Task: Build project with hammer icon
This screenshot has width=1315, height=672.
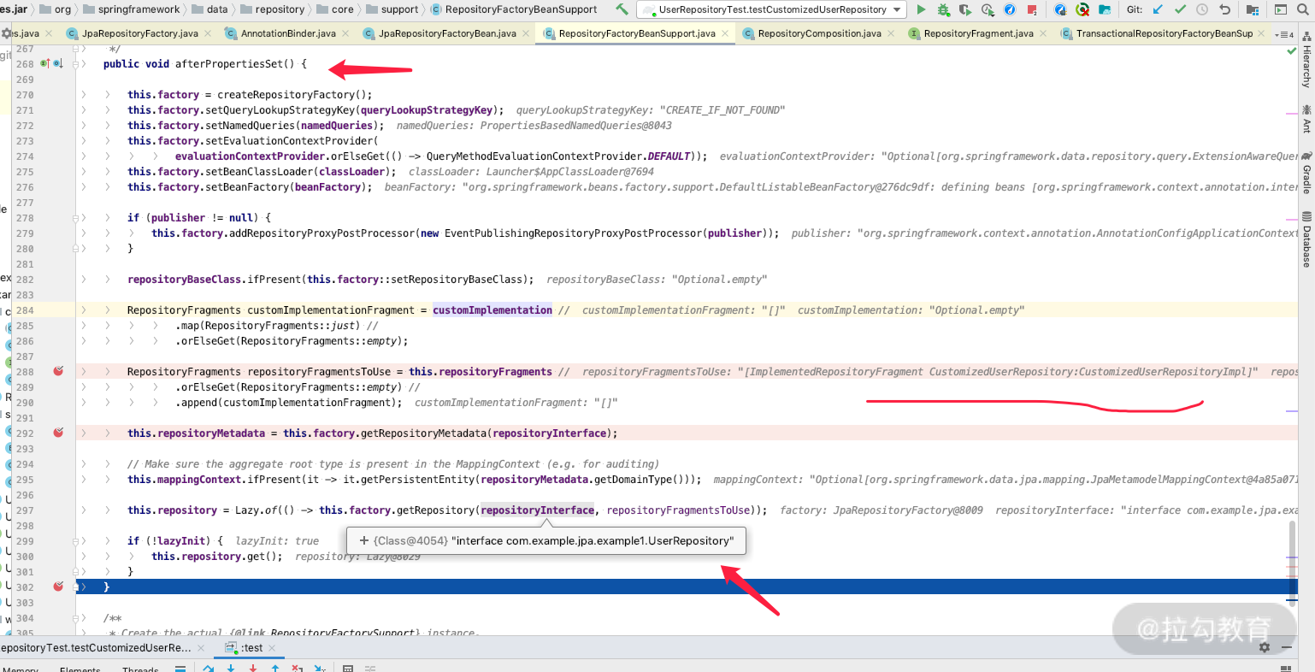Action: point(622,9)
